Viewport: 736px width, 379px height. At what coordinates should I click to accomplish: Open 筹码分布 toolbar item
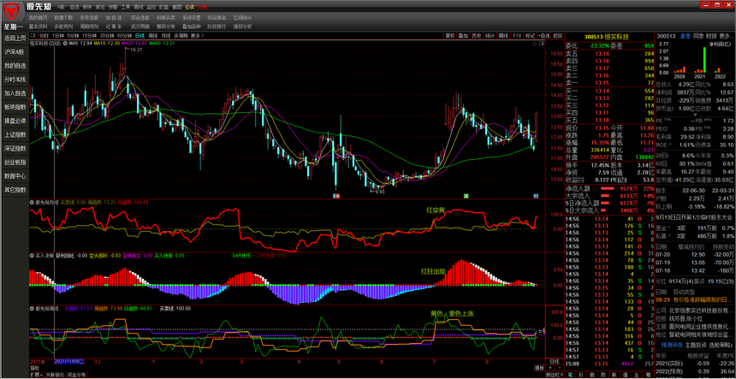coord(166,27)
